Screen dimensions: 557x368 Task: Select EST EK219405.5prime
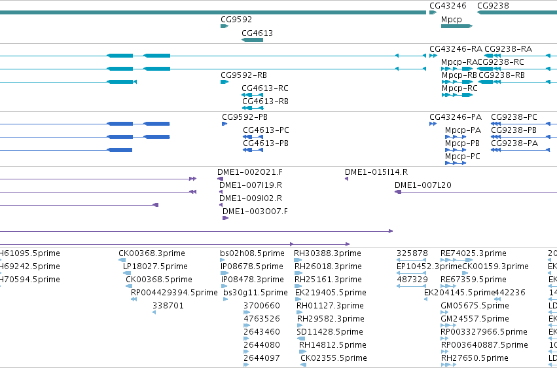(298, 299)
